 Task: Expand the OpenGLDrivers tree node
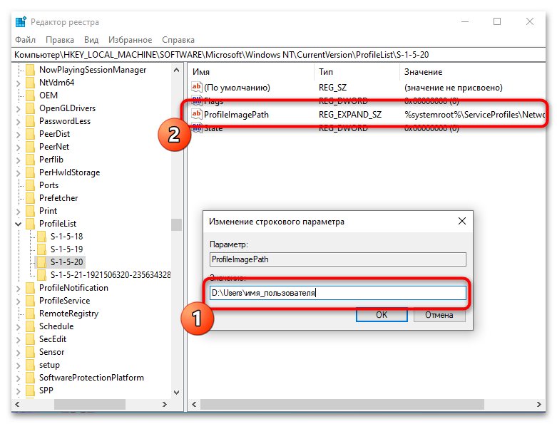(x=19, y=108)
